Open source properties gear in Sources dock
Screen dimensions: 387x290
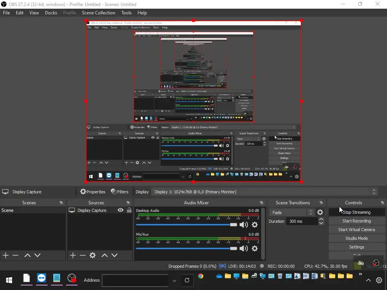(x=93, y=255)
